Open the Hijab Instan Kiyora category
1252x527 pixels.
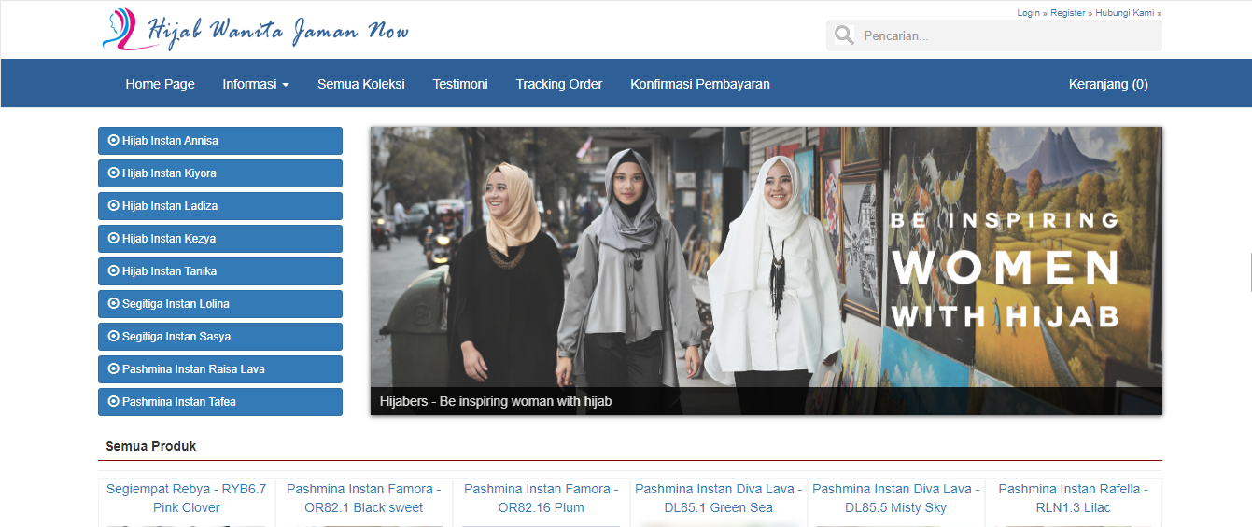point(220,173)
